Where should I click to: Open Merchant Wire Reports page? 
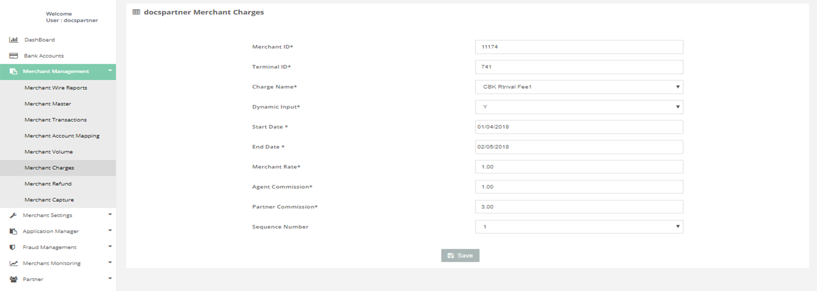pos(56,88)
